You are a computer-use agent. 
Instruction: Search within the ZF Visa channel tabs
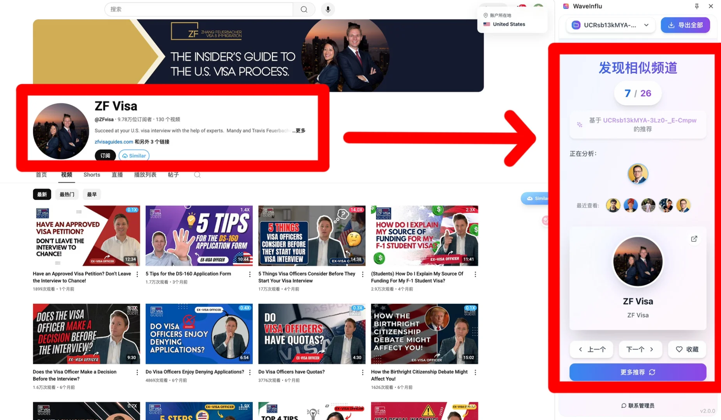click(x=197, y=175)
